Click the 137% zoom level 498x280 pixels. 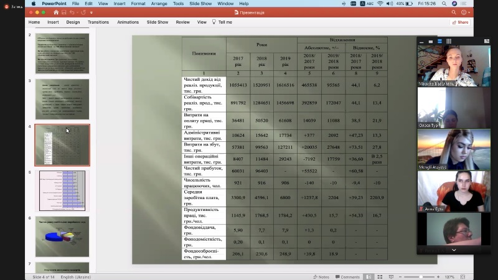(x=449, y=277)
